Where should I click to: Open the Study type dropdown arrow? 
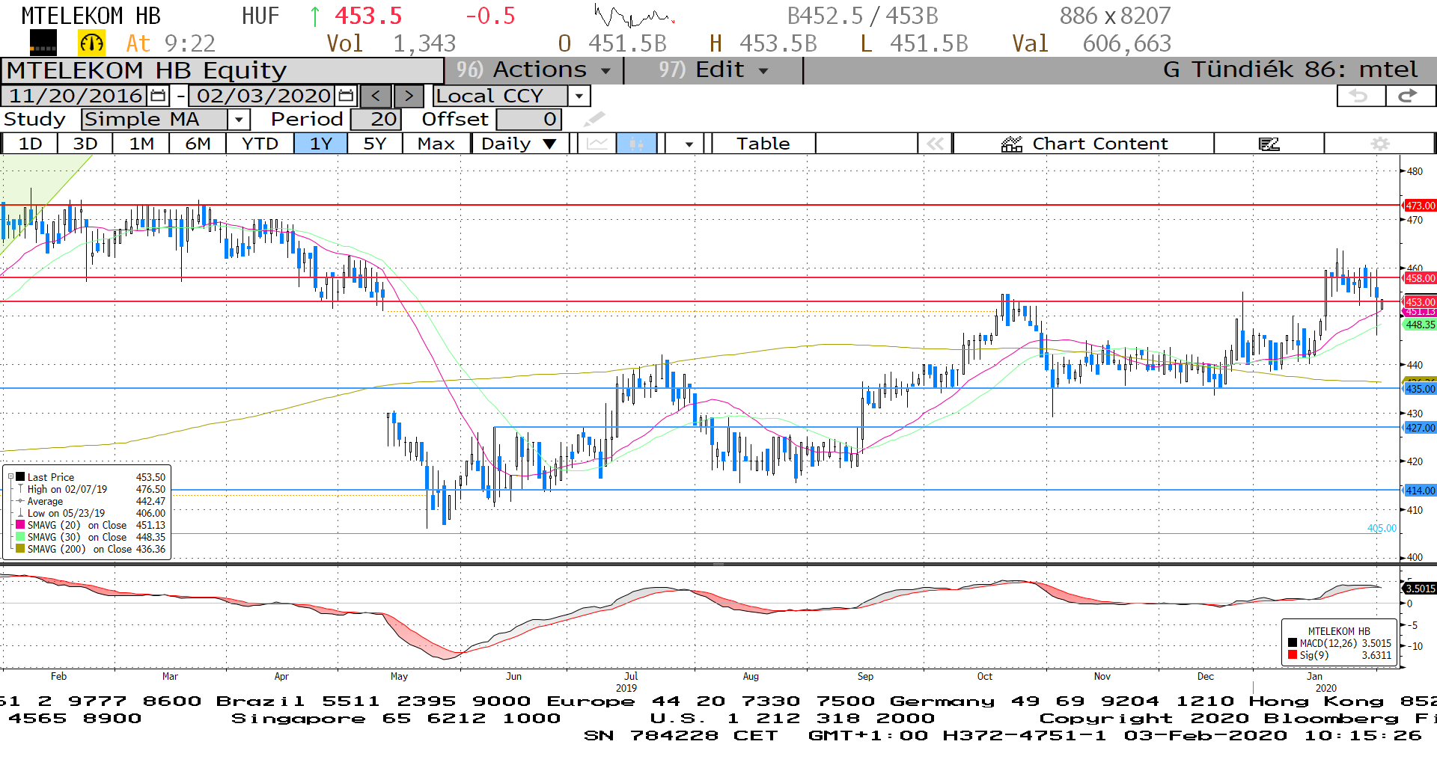click(239, 119)
